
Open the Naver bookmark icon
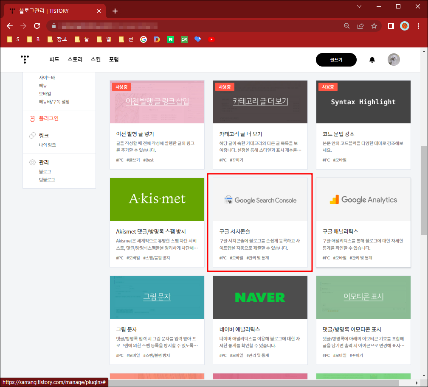170,39
